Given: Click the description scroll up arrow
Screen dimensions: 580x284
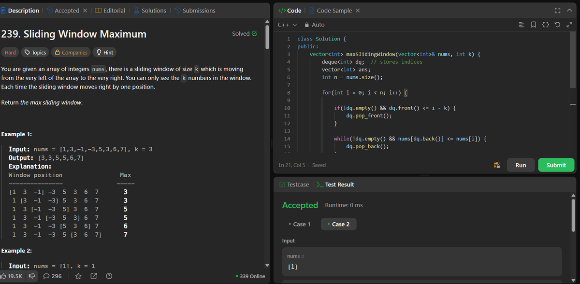Looking at the screenshot, I should pyautogui.click(x=267, y=21).
